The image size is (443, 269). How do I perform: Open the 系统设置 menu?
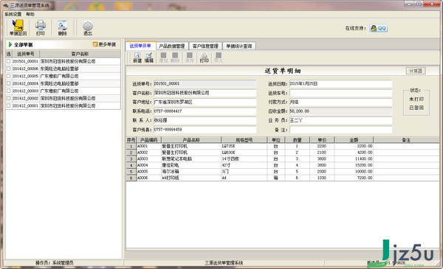tap(13, 14)
